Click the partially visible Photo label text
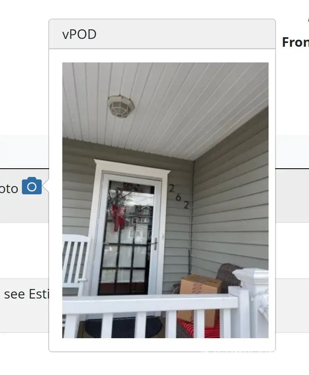 point(9,189)
